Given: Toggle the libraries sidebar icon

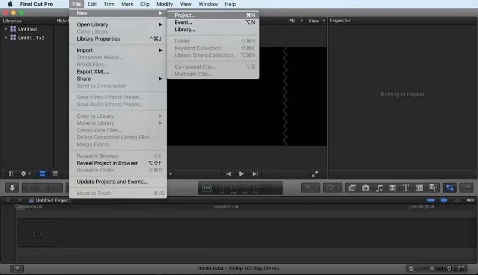Looking at the screenshot, I should coord(11,173).
